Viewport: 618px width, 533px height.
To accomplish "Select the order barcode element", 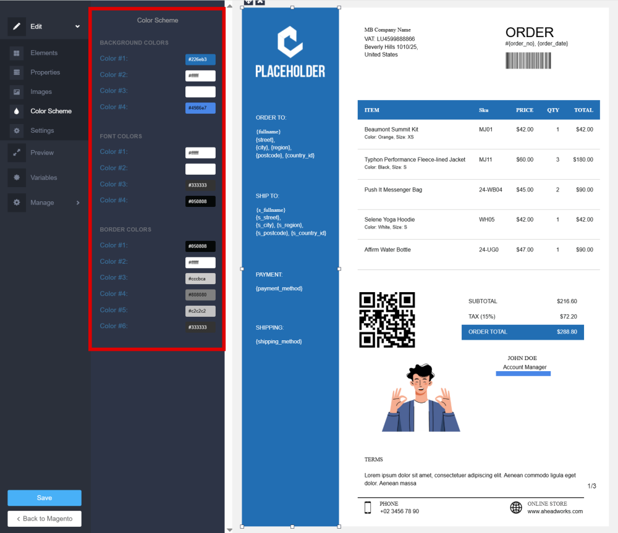I will point(528,61).
